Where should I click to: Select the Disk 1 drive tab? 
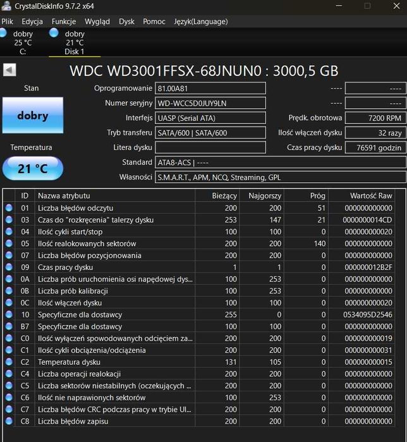pyautogui.click(x=75, y=42)
